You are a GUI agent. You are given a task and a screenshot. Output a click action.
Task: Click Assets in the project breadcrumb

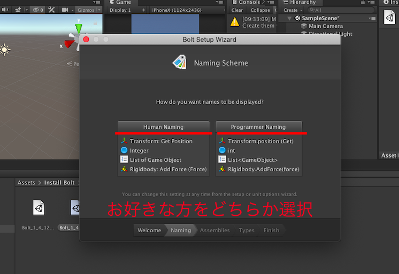(26, 183)
